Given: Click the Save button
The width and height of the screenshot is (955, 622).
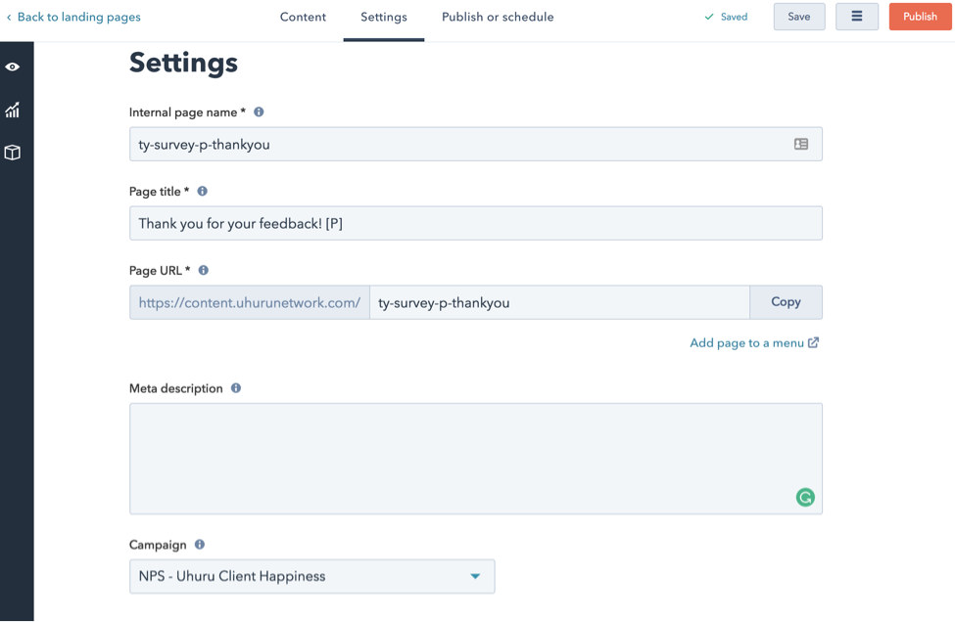Looking at the screenshot, I should 799,17.
